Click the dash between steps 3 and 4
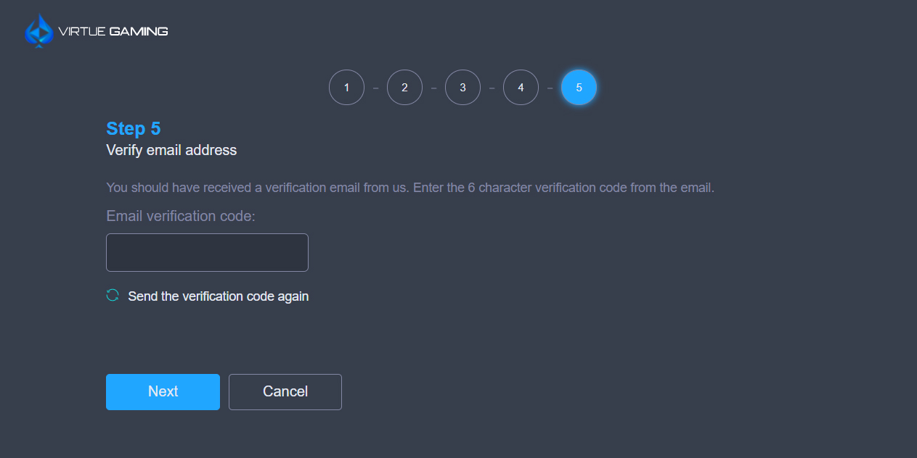917x458 pixels. (492, 88)
